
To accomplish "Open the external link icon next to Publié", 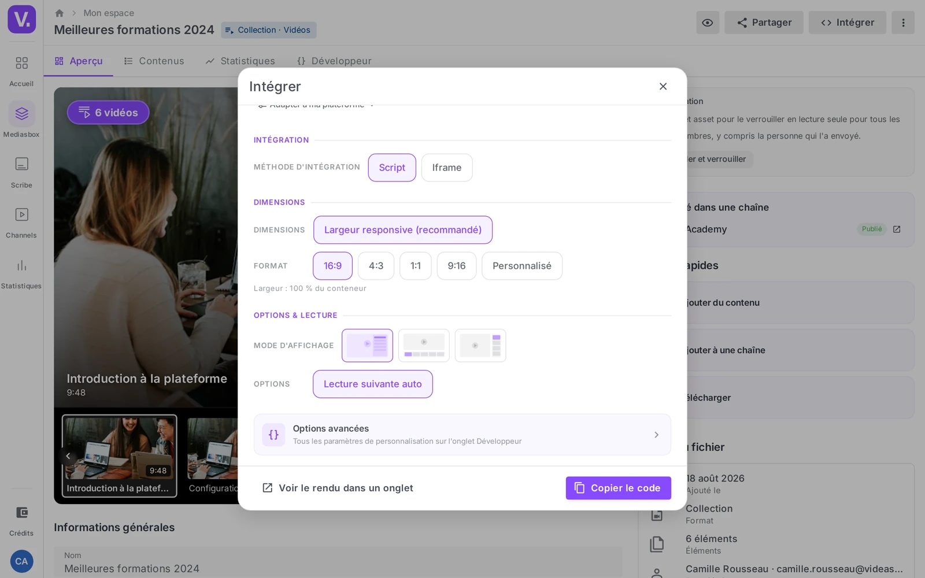I will pyautogui.click(x=897, y=229).
